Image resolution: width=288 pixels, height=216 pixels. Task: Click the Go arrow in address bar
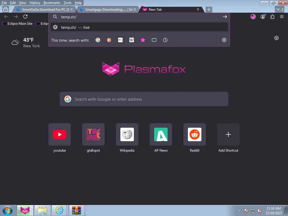(x=225, y=17)
